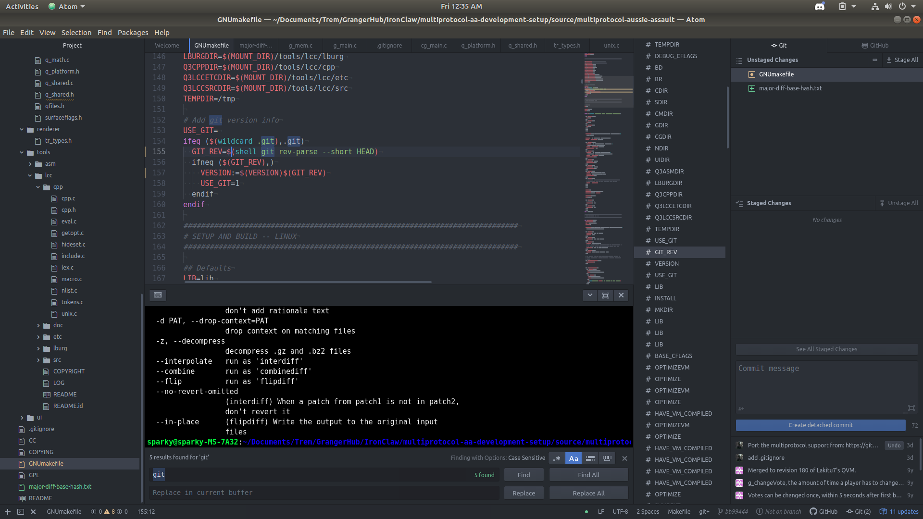The height and width of the screenshot is (519, 923).
Task: Open linter diagnostics count in status bar
Action: pos(109,512)
